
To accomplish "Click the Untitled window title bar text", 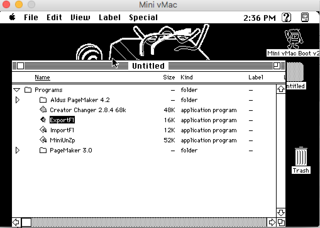I will 148,66.
